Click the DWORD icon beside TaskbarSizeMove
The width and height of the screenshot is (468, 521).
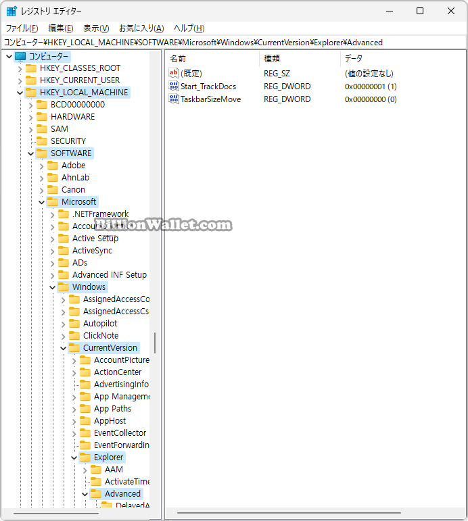174,99
